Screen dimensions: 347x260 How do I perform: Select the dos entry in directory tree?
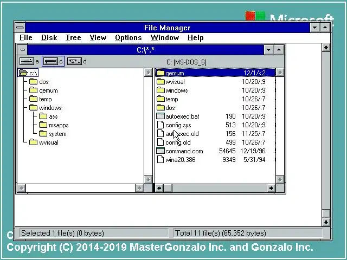click(44, 82)
